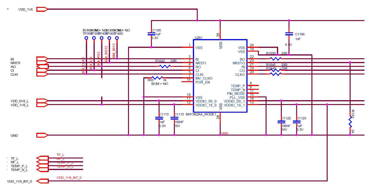Image resolution: width=375 pixels, height=187 pixels.
Task: Select capacitor C1106 symbol
Action: point(289,34)
